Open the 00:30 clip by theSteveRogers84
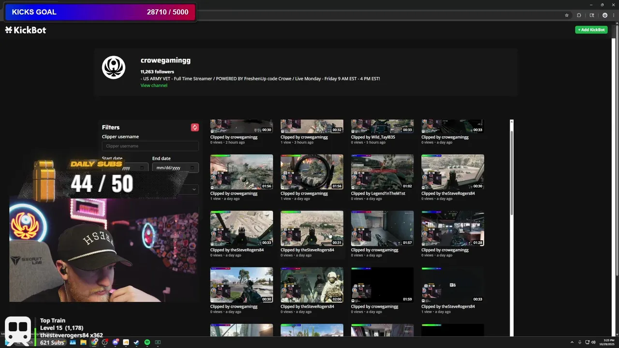 (453, 172)
